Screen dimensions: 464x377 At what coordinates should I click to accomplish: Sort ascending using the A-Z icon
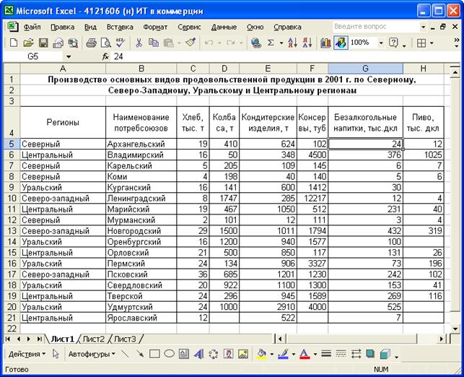tap(294, 43)
